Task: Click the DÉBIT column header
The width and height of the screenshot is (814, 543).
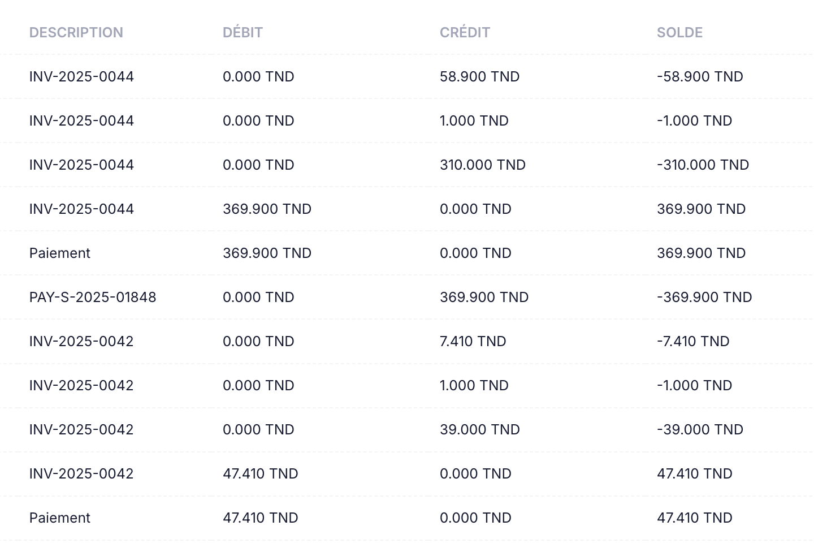Action: click(243, 32)
